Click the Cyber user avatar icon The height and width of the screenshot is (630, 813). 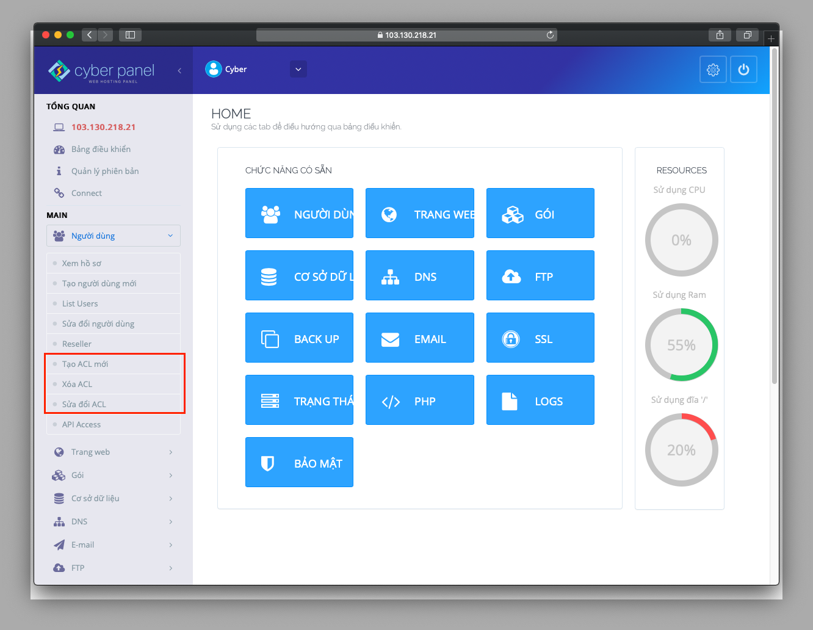click(214, 69)
